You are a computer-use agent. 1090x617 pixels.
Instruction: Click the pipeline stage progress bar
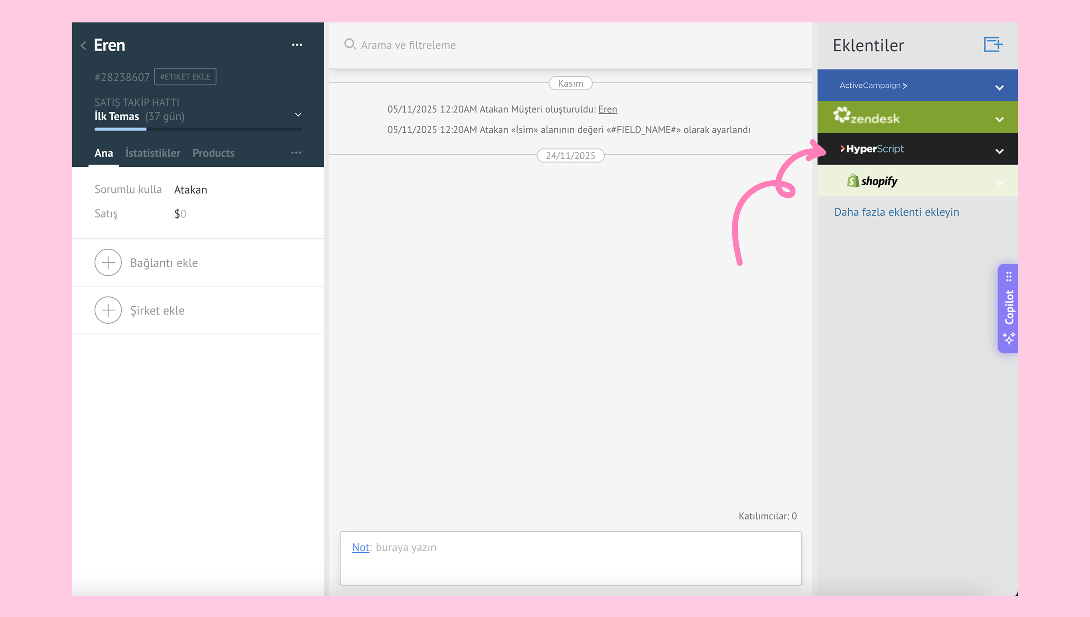coord(198,129)
